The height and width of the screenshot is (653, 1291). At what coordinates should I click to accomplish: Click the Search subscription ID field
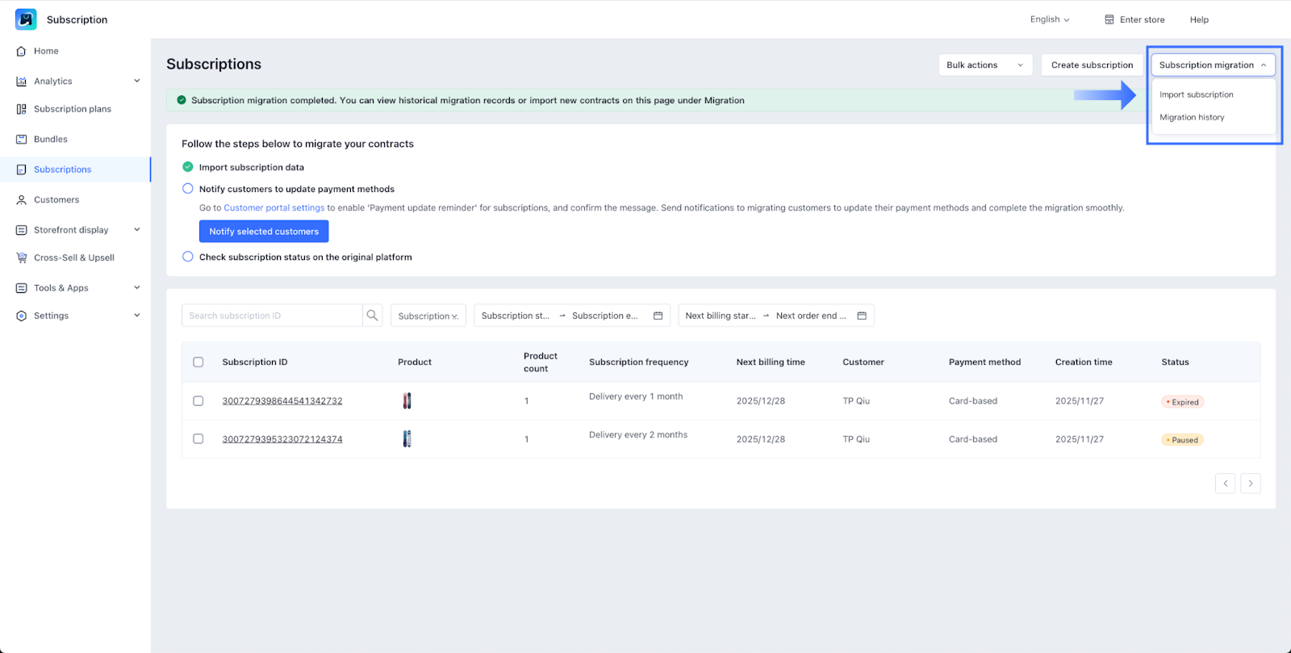tap(272, 316)
